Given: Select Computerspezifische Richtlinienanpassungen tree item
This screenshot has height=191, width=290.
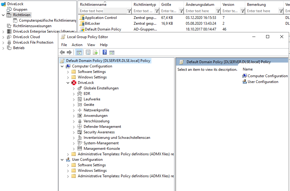Looking at the screenshot, I should tap(48, 20).
